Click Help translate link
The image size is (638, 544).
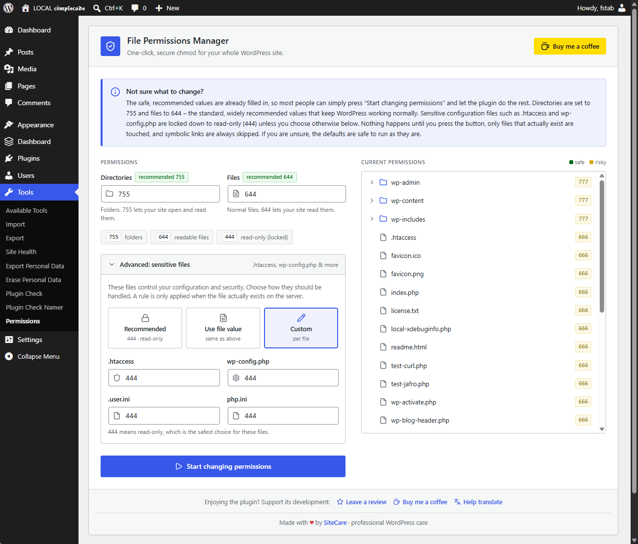click(478, 502)
